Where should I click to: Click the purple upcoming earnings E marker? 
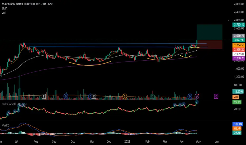click(x=216, y=96)
